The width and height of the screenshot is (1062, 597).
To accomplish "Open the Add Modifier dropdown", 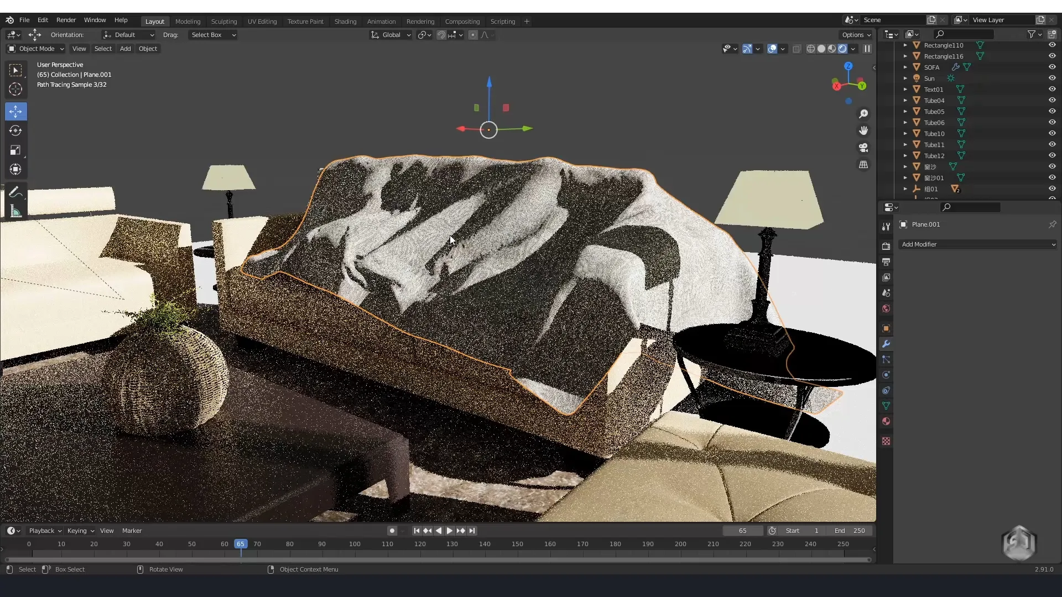I will [977, 244].
